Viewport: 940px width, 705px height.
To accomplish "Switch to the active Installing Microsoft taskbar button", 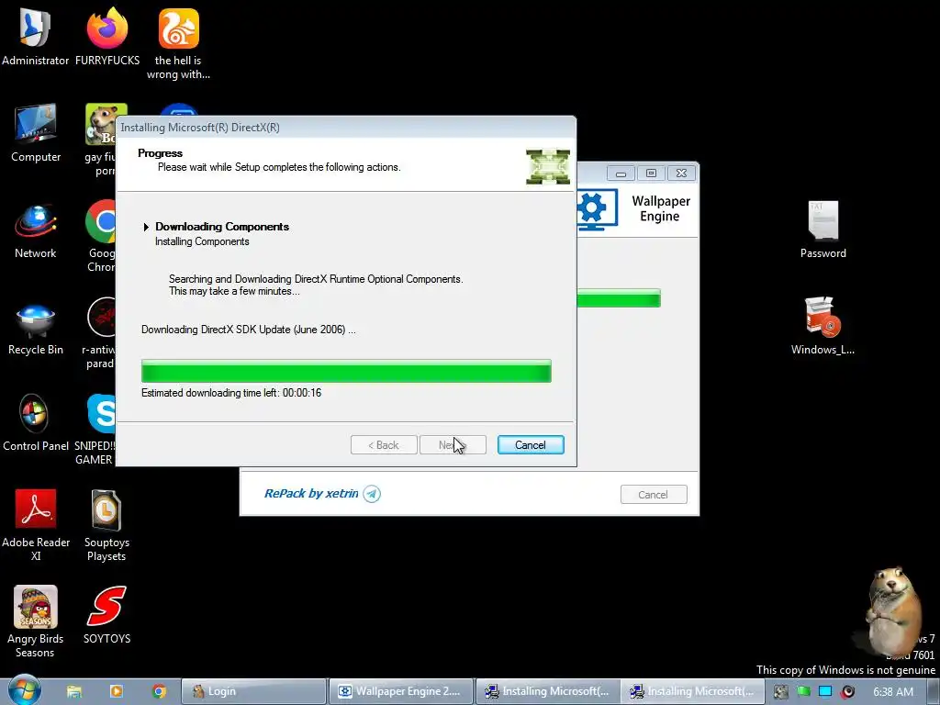I will [x=693, y=691].
